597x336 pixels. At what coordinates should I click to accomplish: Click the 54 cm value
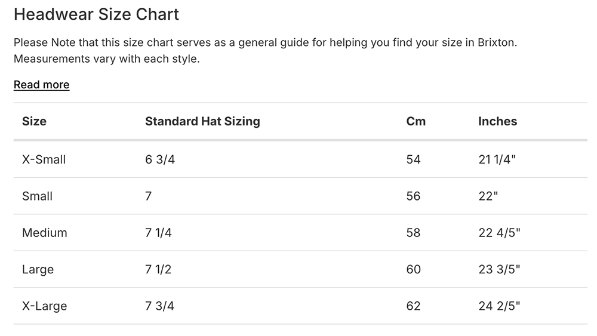(413, 159)
